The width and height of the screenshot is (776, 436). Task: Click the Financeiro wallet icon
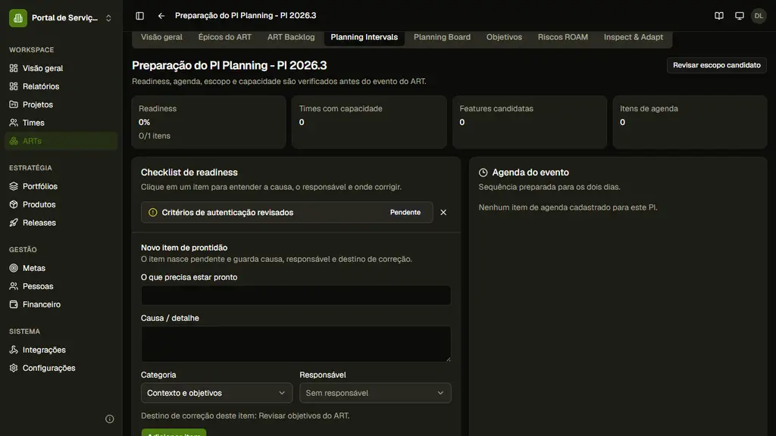[x=14, y=304]
